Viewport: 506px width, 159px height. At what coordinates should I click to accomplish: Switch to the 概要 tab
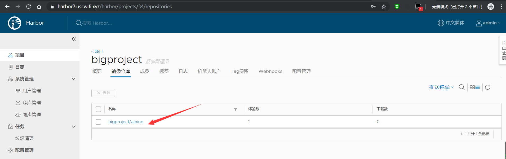pyautogui.click(x=97, y=71)
